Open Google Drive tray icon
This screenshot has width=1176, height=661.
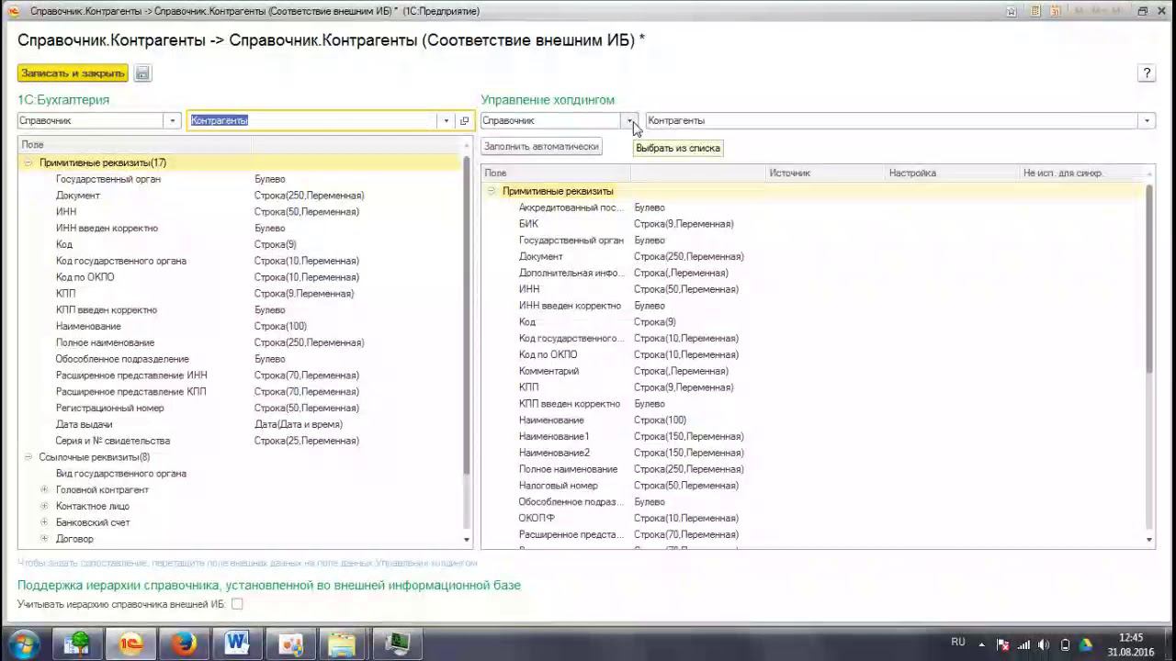(1086, 644)
